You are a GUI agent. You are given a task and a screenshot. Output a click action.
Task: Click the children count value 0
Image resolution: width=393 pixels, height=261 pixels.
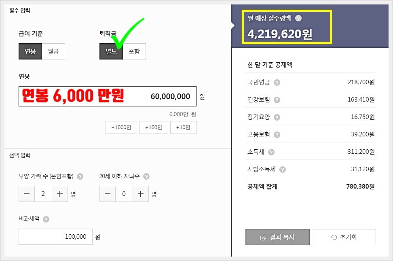(x=124, y=194)
